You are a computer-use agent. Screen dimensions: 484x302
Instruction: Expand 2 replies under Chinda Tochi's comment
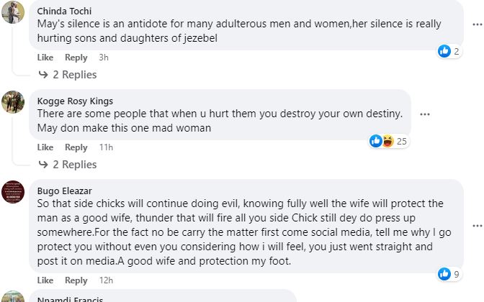(70, 75)
